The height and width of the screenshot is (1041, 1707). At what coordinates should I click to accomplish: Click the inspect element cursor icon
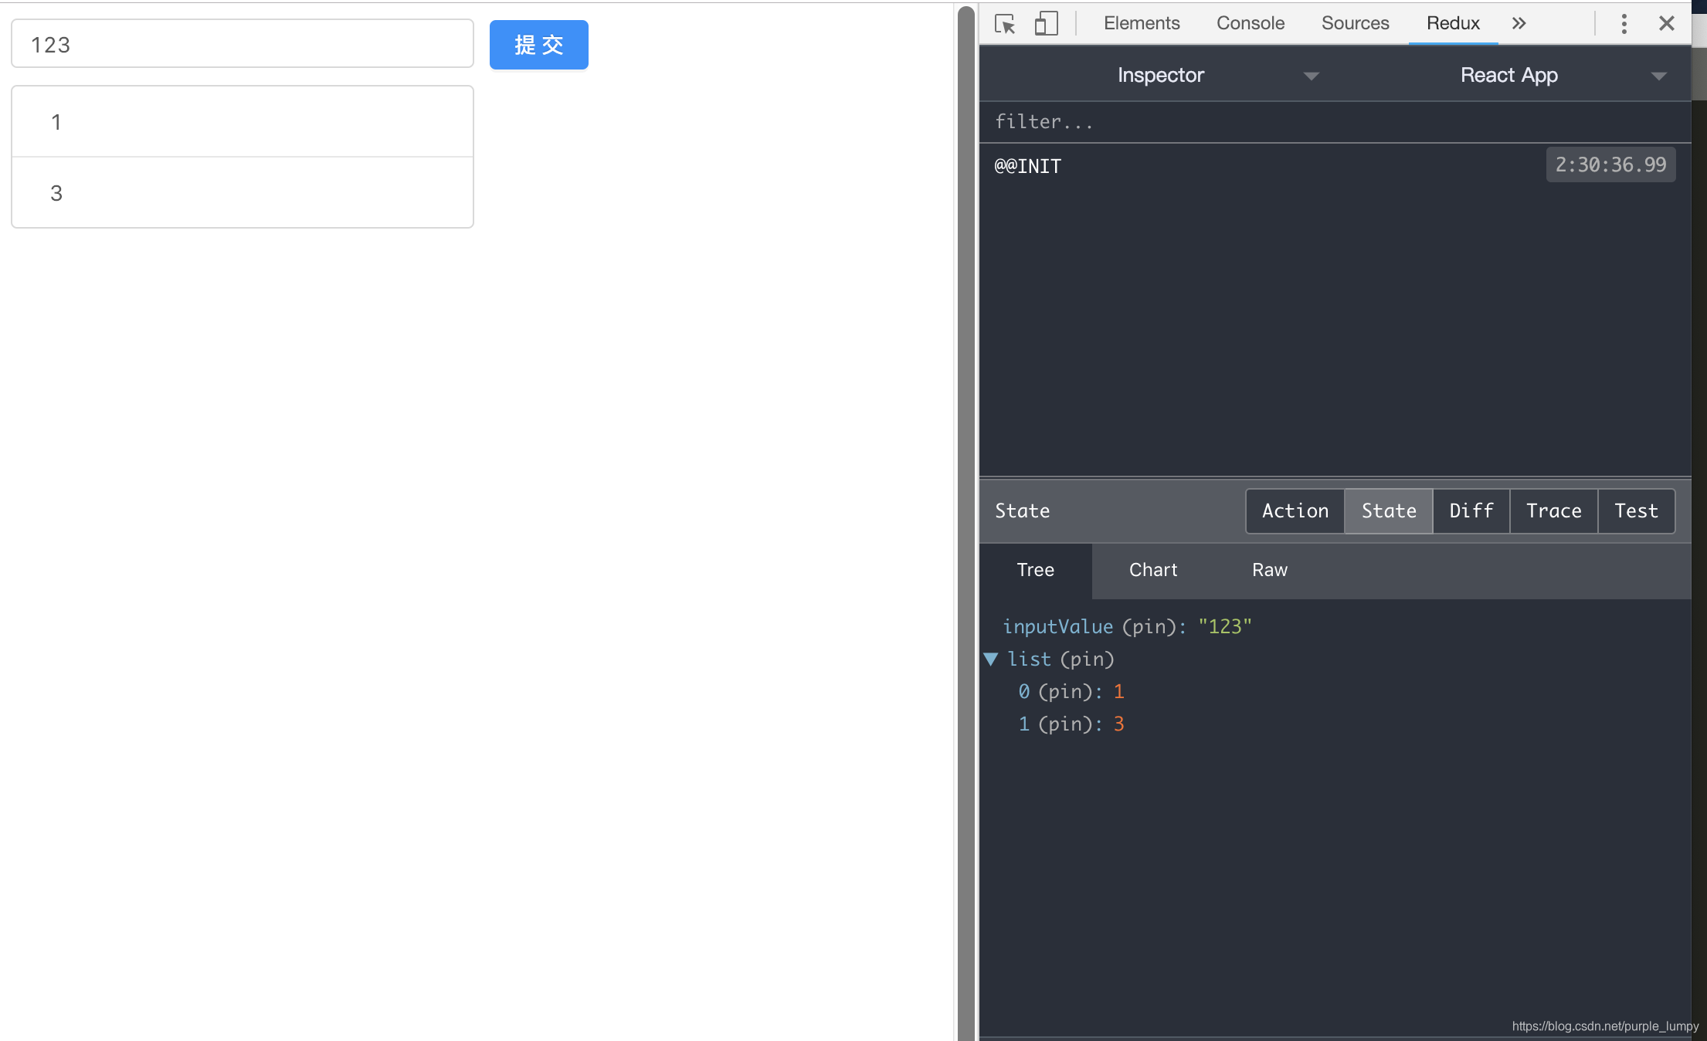pos(1005,24)
